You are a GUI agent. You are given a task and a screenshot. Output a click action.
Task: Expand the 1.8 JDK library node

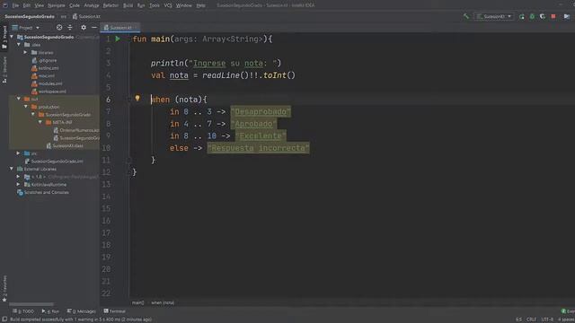[18, 177]
